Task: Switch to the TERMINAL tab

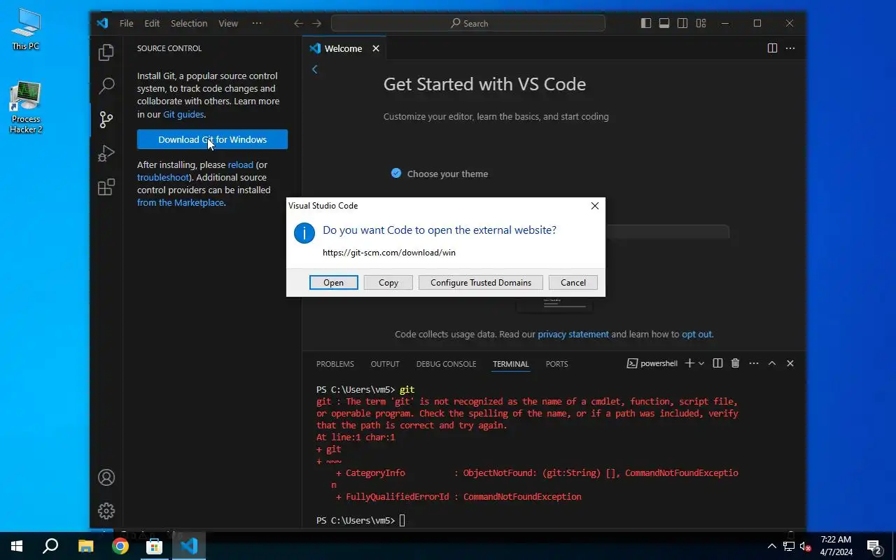Action: [511, 364]
